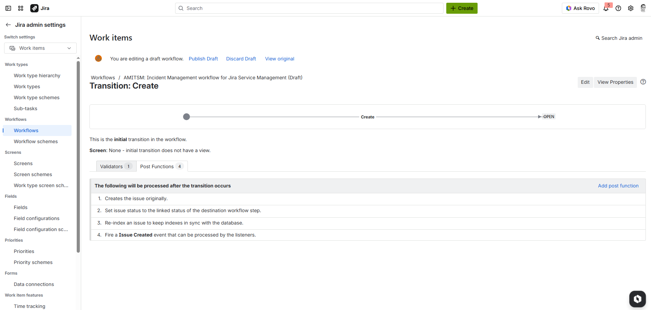The height and width of the screenshot is (310, 651).
Task: Collapse the sidebar using the panel icon
Action: pyautogui.click(x=8, y=8)
